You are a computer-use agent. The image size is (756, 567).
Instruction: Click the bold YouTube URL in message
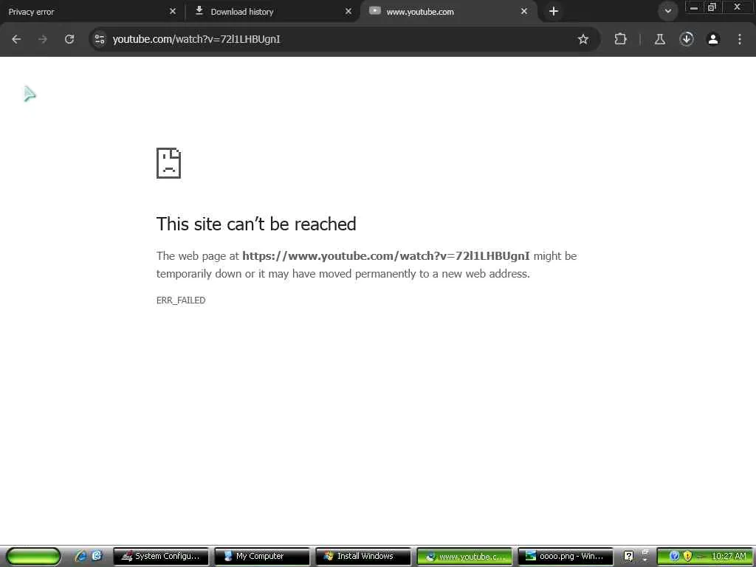385,256
